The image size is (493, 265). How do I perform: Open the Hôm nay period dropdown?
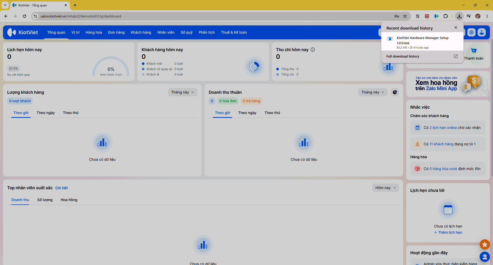point(385,188)
